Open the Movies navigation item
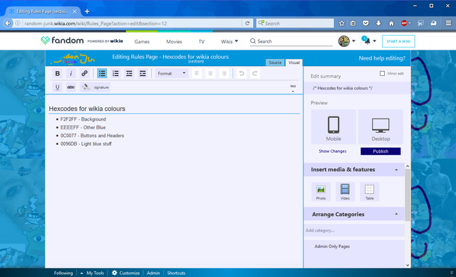 click(174, 41)
